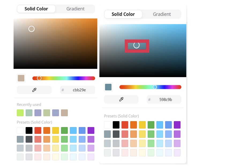This screenshot has width=248, height=166.
Task: Choose the yellow preset in left panel's top row
Action: coord(55,131)
